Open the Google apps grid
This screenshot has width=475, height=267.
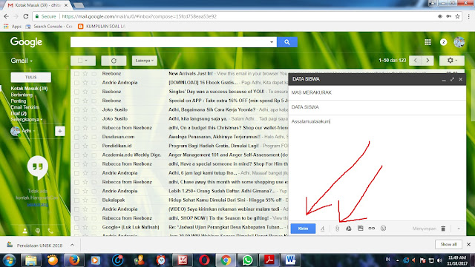click(427, 42)
